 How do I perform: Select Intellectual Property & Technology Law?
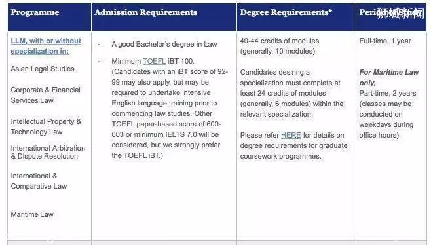[46, 126]
